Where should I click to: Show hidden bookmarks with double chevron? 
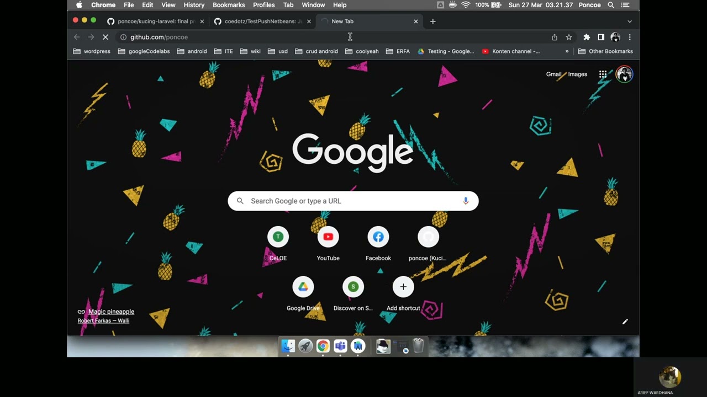pyautogui.click(x=567, y=51)
